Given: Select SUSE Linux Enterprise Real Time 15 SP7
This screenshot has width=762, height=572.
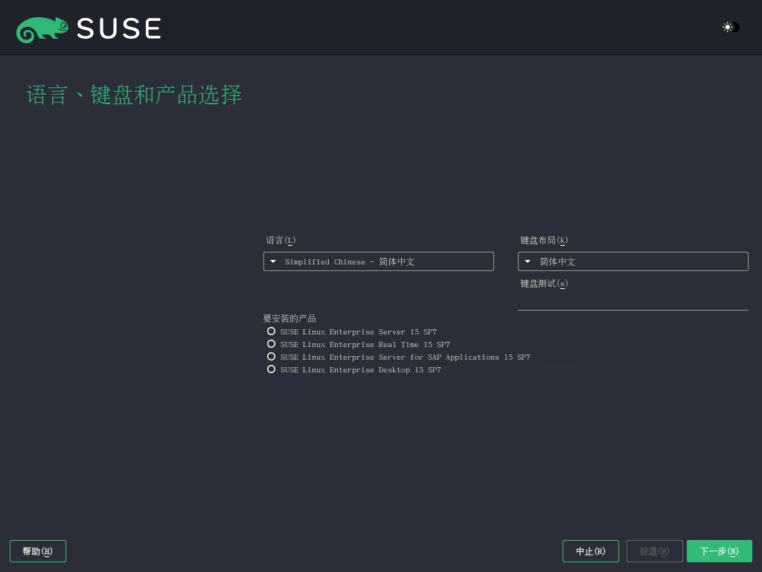Looking at the screenshot, I should pyautogui.click(x=359, y=344).
